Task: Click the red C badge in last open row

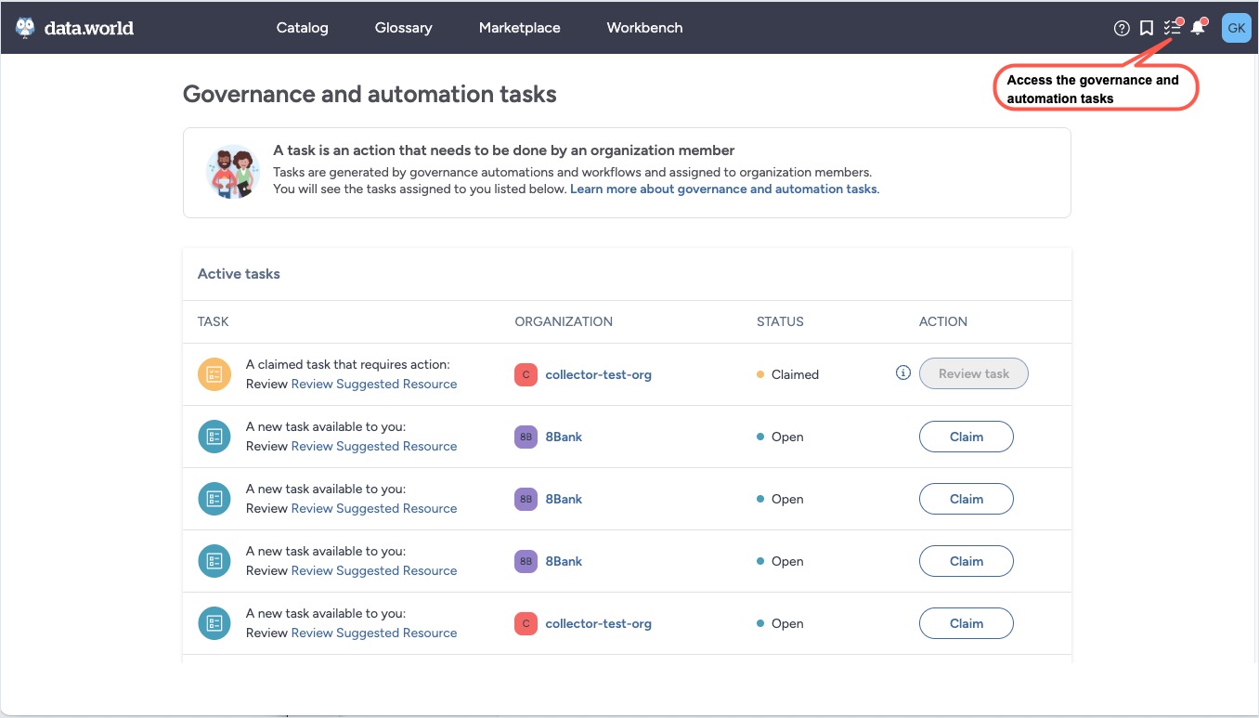Action: click(526, 623)
